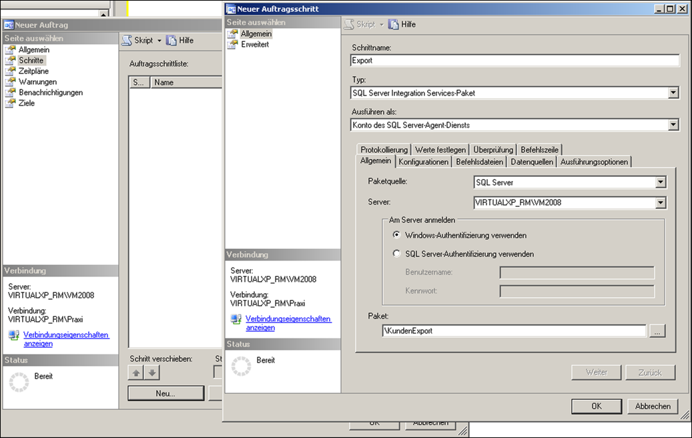Viewport: 692px width, 438px height.
Task: Click the move step up arrow
Action: (136, 373)
